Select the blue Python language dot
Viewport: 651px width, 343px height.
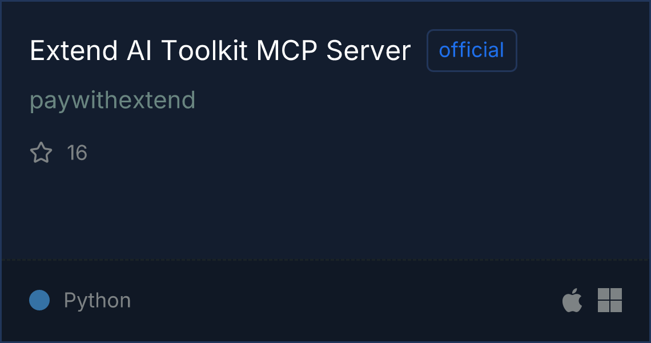39,300
